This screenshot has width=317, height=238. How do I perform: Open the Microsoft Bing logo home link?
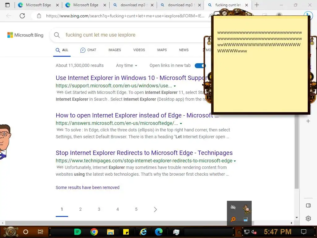pos(25,35)
